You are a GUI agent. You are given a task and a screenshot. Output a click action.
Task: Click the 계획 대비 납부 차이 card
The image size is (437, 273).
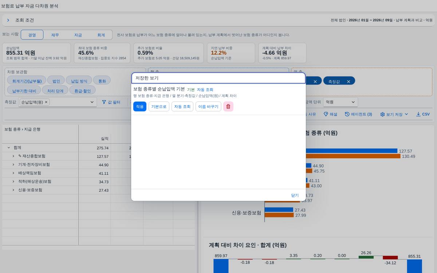[282, 53]
